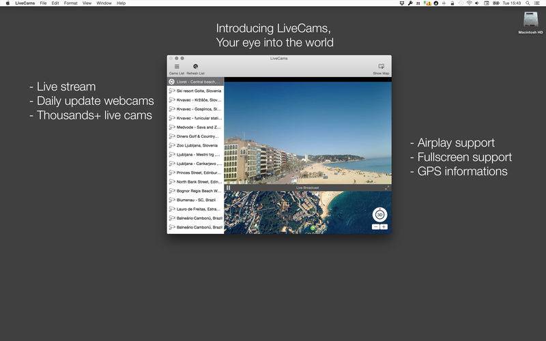The image size is (546, 341).
Task: Open the Apple menu
Action: pos(8,3)
